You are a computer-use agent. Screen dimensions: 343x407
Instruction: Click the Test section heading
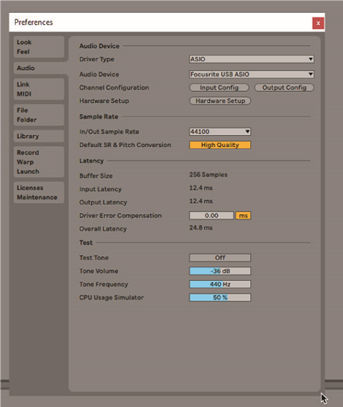pos(86,243)
